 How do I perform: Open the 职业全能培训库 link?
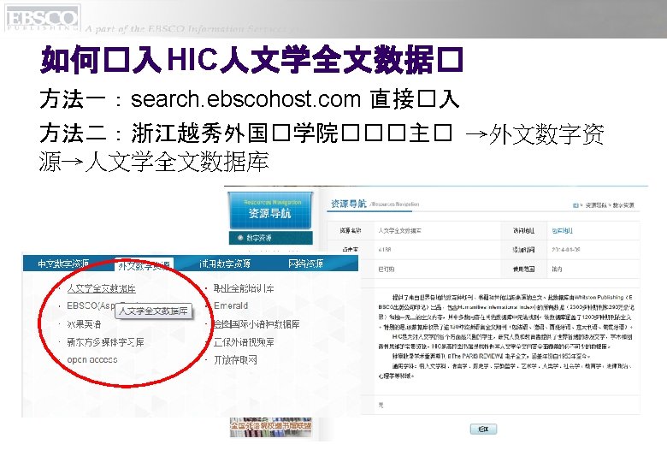coord(244,288)
